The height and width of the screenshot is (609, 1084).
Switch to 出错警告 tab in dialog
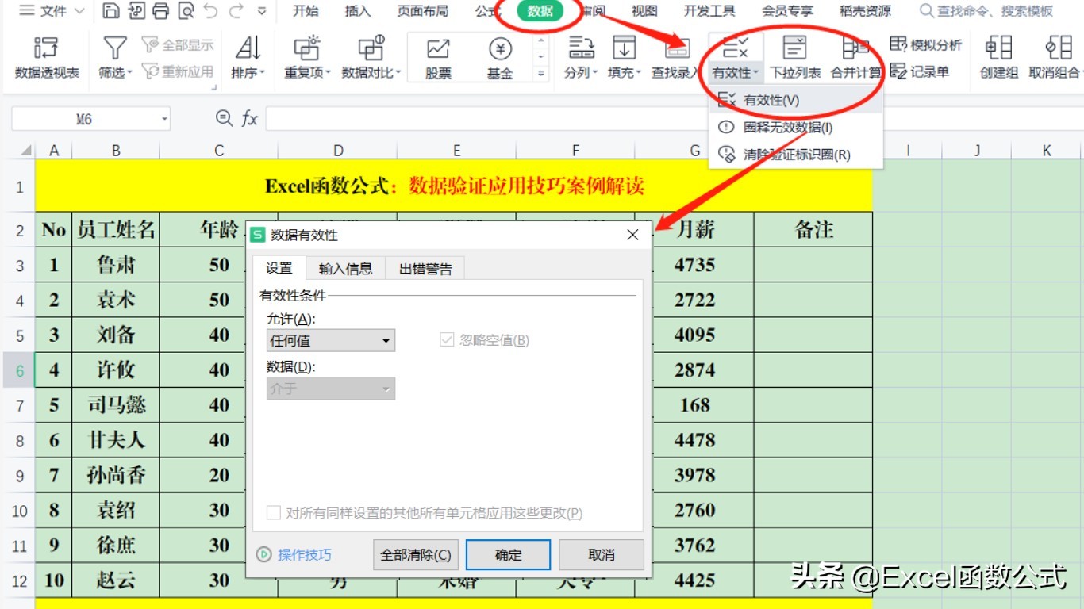425,268
